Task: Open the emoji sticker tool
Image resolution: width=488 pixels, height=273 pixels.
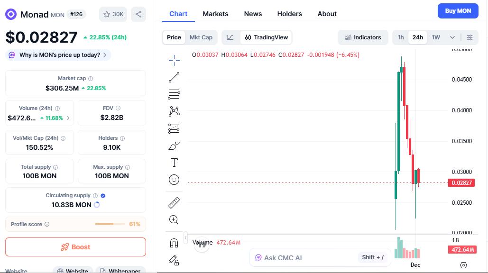Action: [x=174, y=180]
